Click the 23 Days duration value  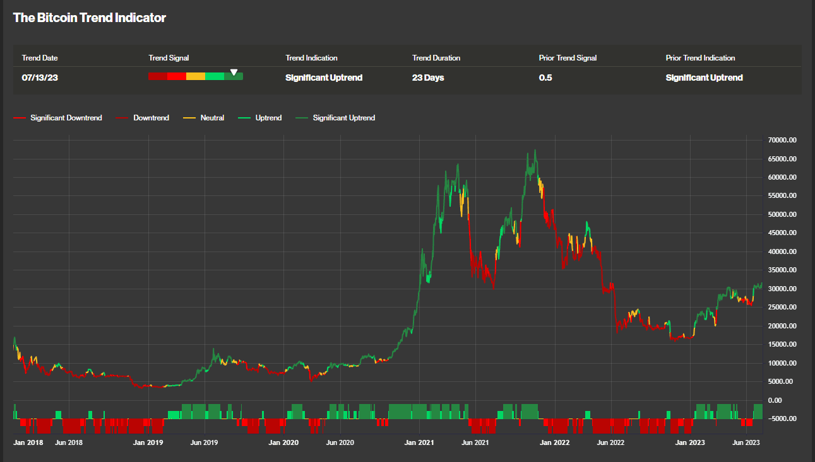click(428, 78)
